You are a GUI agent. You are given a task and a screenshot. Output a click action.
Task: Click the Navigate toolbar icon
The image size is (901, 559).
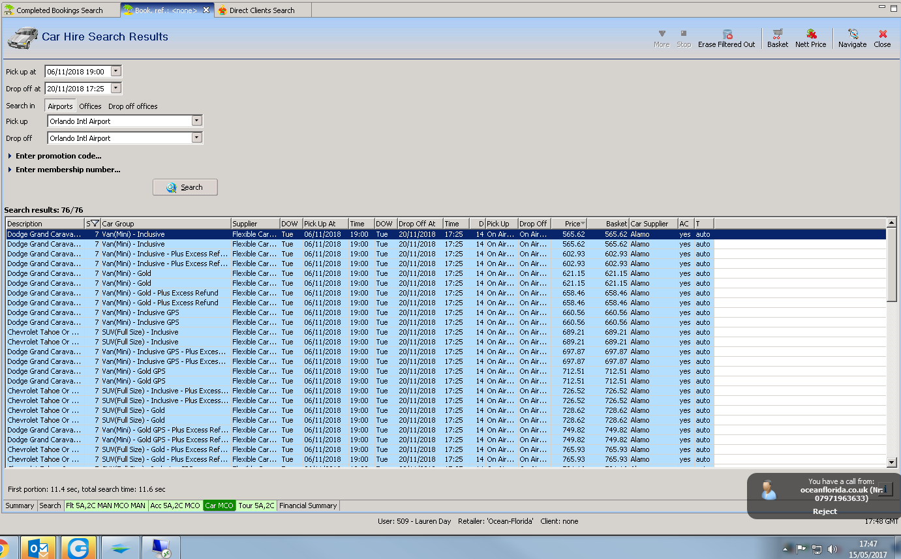852,38
